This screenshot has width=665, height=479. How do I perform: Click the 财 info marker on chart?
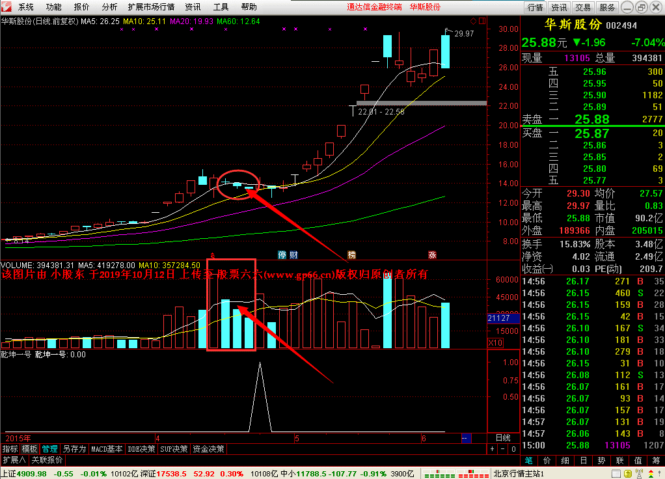(293, 254)
